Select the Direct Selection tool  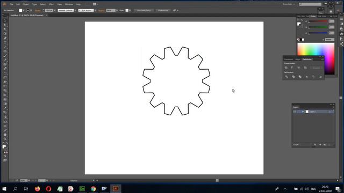[5, 25]
